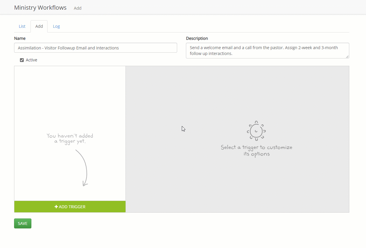This screenshot has width=366, height=248.
Task: Click the Add breadcrumb beside page title
Action: (x=78, y=8)
